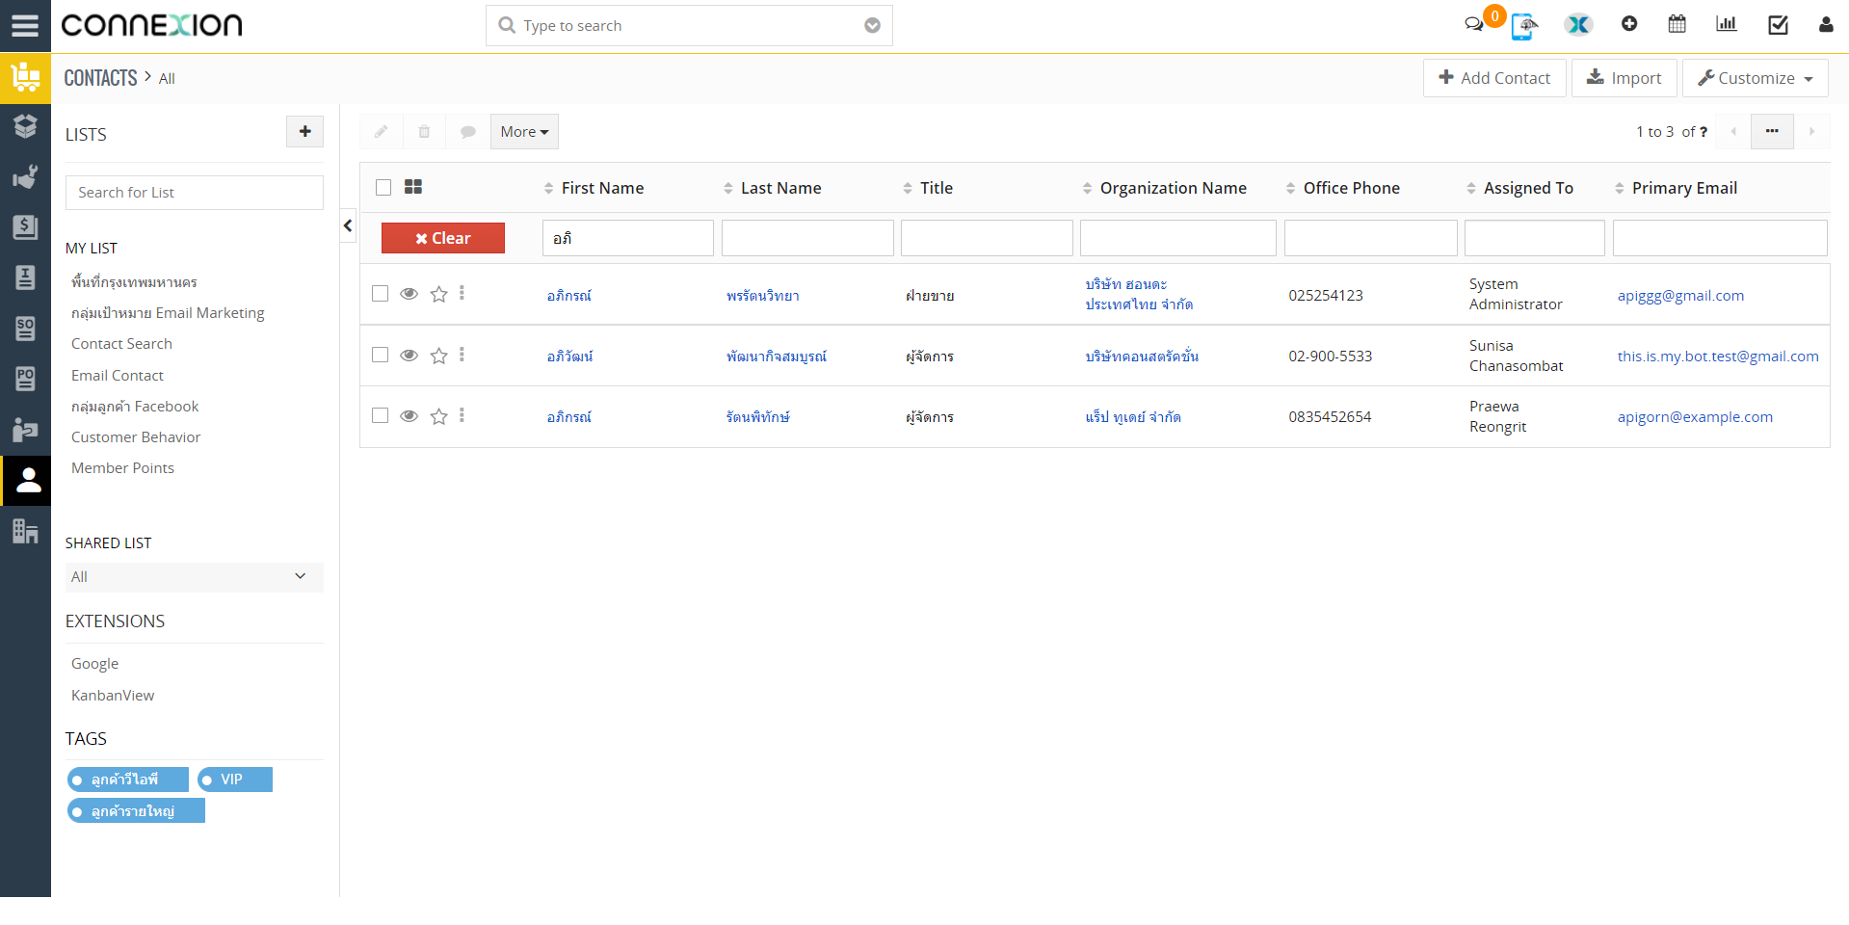Image resolution: width=1849 pixels, height=925 pixels.
Task: Star the first contact row
Action: click(438, 295)
